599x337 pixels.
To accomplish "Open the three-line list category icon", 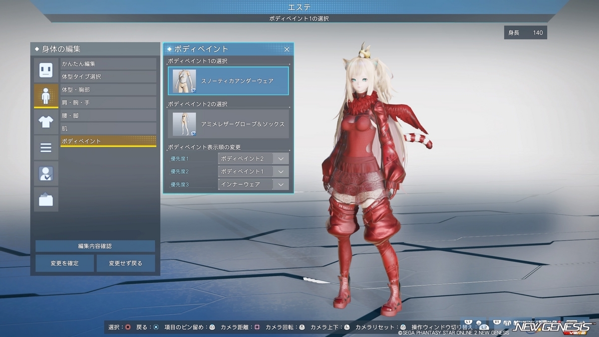I will pyautogui.click(x=46, y=148).
